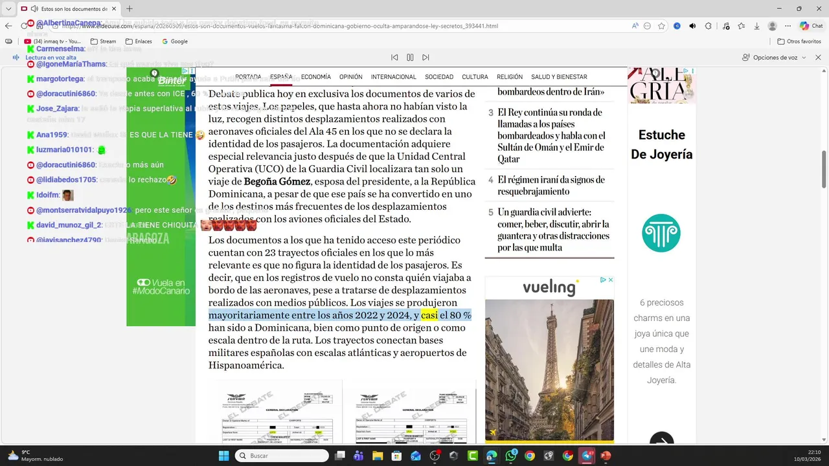Open the Copilot Chat button

[x=812, y=26]
